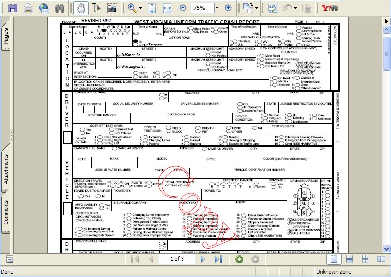Click the ABC spell check icon

click(x=273, y=8)
